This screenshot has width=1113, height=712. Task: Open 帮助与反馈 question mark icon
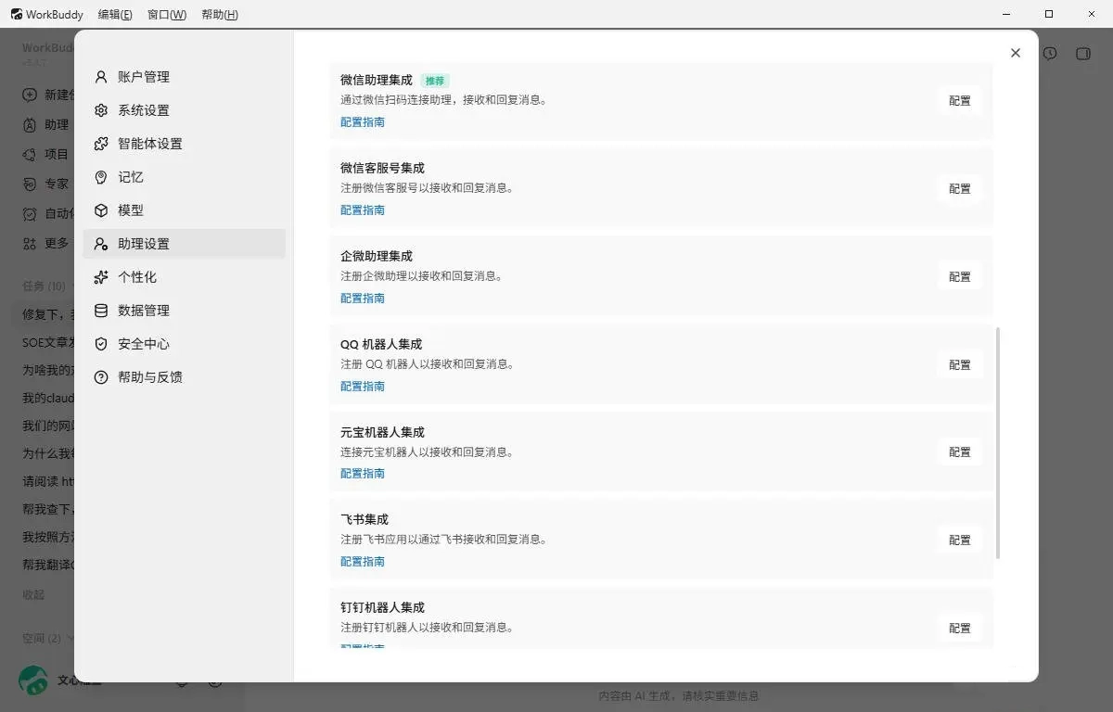pyautogui.click(x=101, y=377)
